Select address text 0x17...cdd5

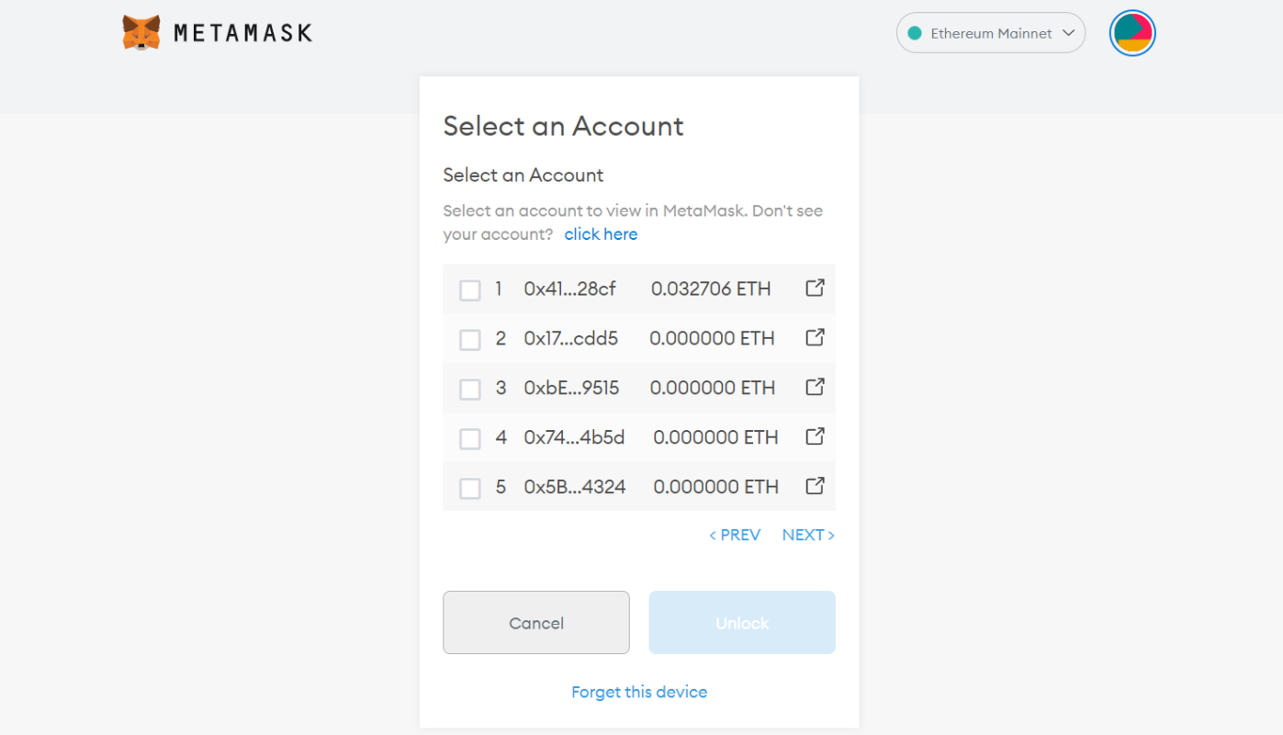coord(570,339)
